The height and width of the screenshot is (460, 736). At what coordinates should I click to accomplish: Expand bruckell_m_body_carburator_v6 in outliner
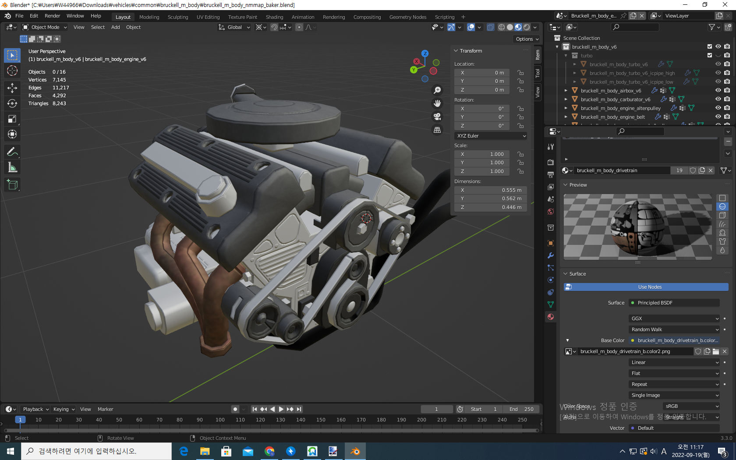tap(566, 99)
